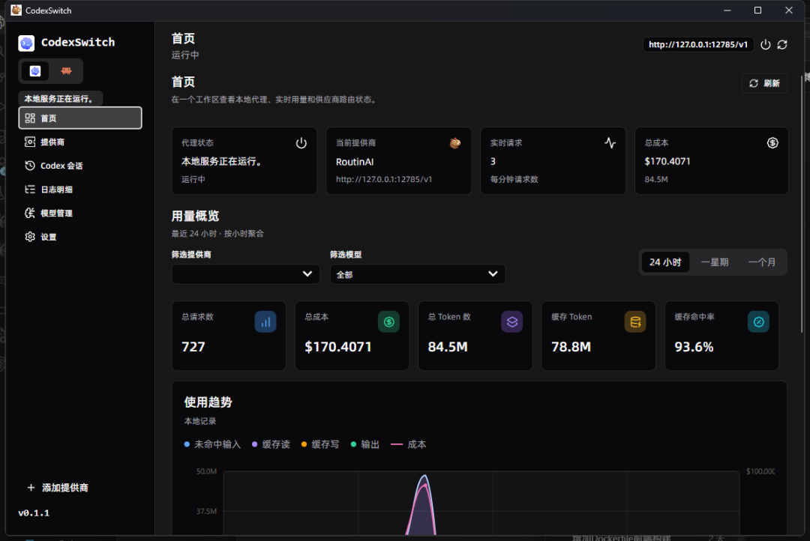810x541 pixels.
Task: Toggle the proxy power icon in header
Action: (766, 45)
